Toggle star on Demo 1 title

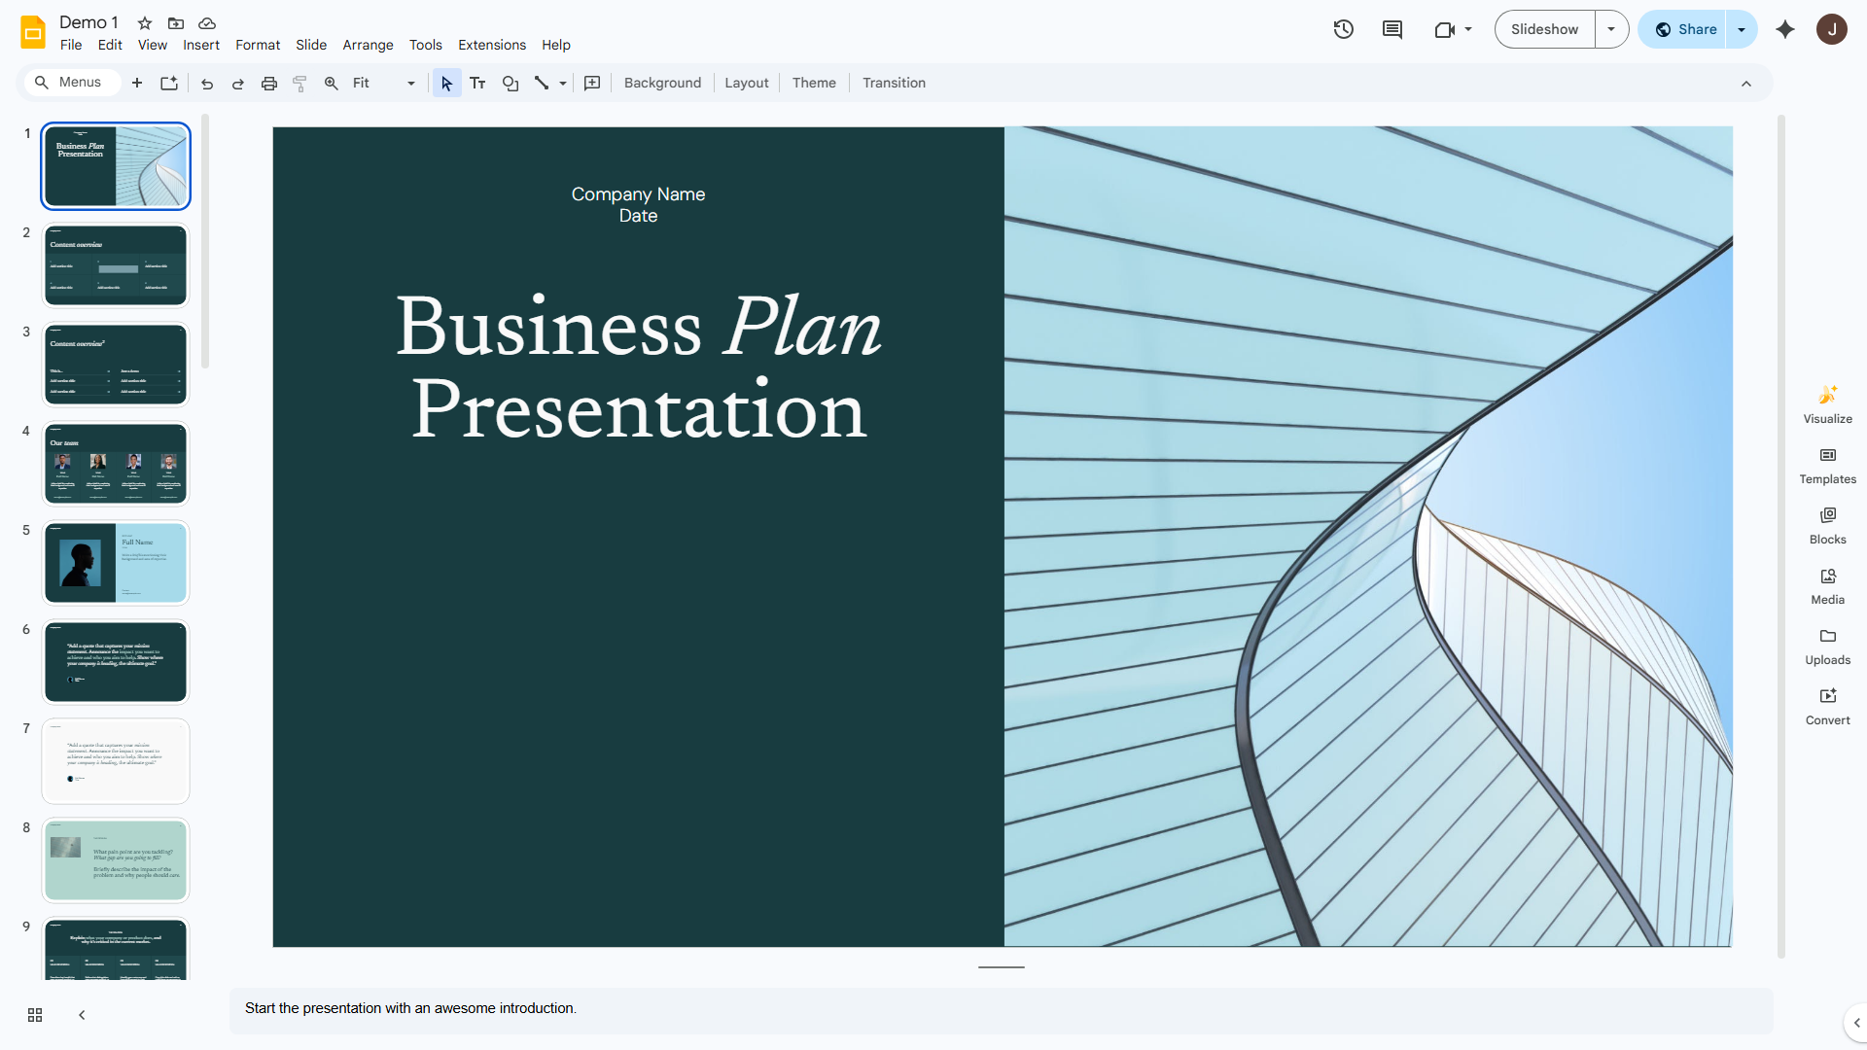pyautogui.click(x=145, y=22)
